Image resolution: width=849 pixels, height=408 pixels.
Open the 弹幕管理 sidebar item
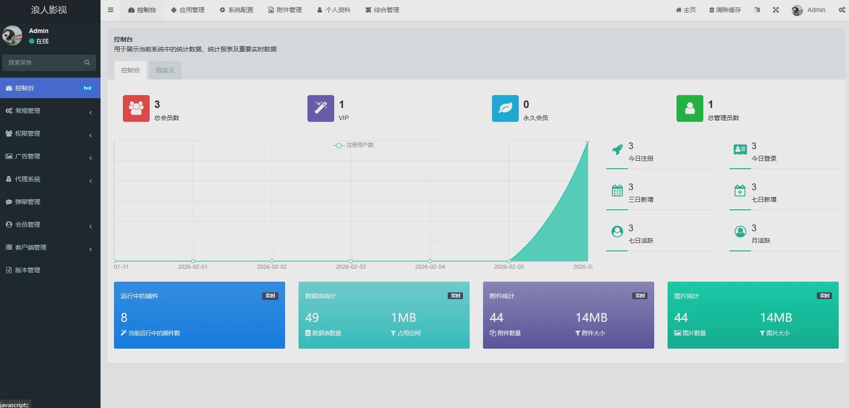(28, 202)
